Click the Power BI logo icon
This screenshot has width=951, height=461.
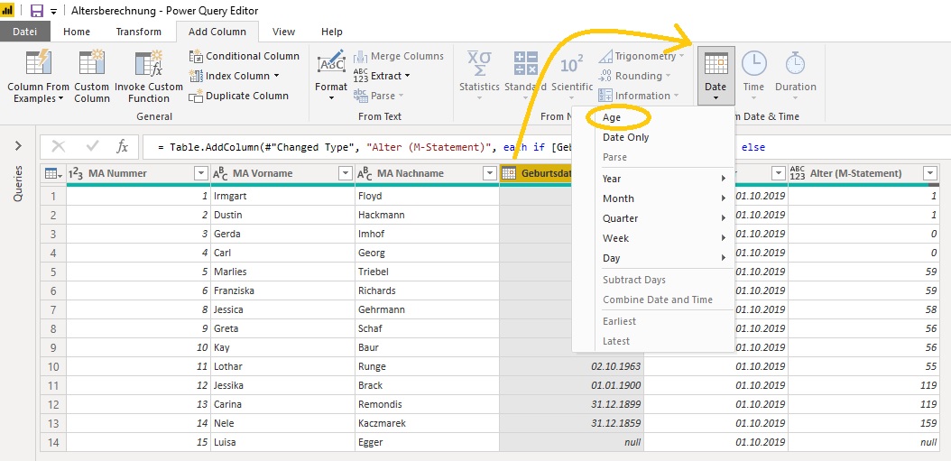point(8,11)
